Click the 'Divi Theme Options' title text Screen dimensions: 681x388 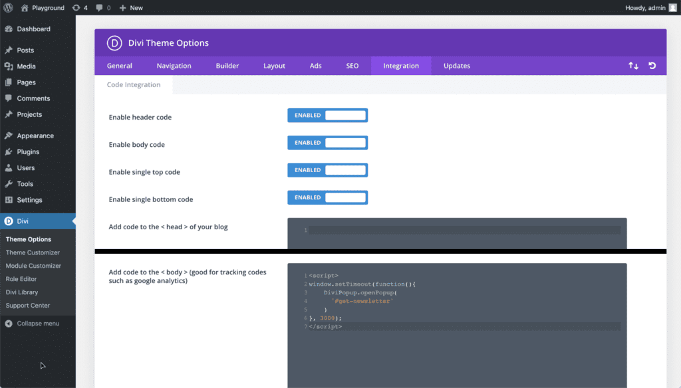click(x=168, y=43)
